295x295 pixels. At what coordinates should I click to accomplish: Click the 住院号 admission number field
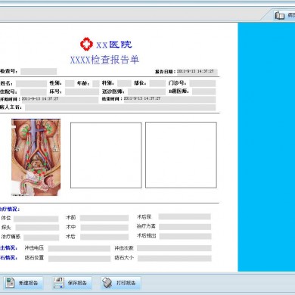click(x=33, y=92)
